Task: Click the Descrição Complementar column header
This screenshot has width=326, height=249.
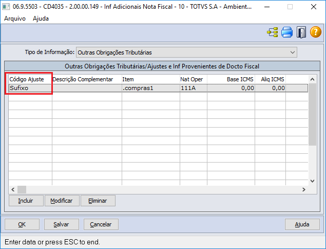Action: tap(87, 79)
